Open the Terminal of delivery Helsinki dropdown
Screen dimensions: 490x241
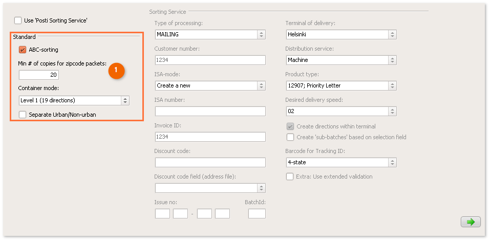coord(341,35)
